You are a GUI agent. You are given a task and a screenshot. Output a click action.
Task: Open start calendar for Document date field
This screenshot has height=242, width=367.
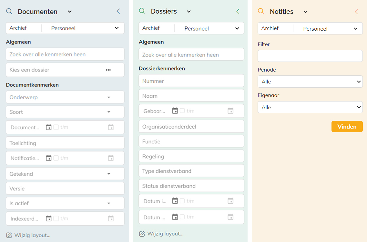pos(48,127)
